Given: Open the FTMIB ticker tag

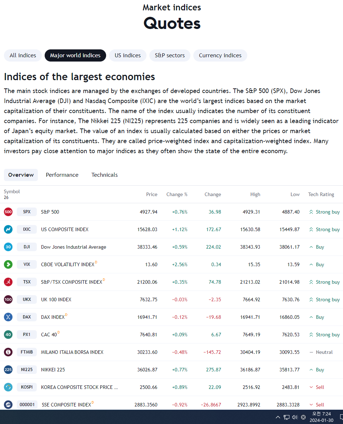Looking at the screenshot, I should pos(27,352).
